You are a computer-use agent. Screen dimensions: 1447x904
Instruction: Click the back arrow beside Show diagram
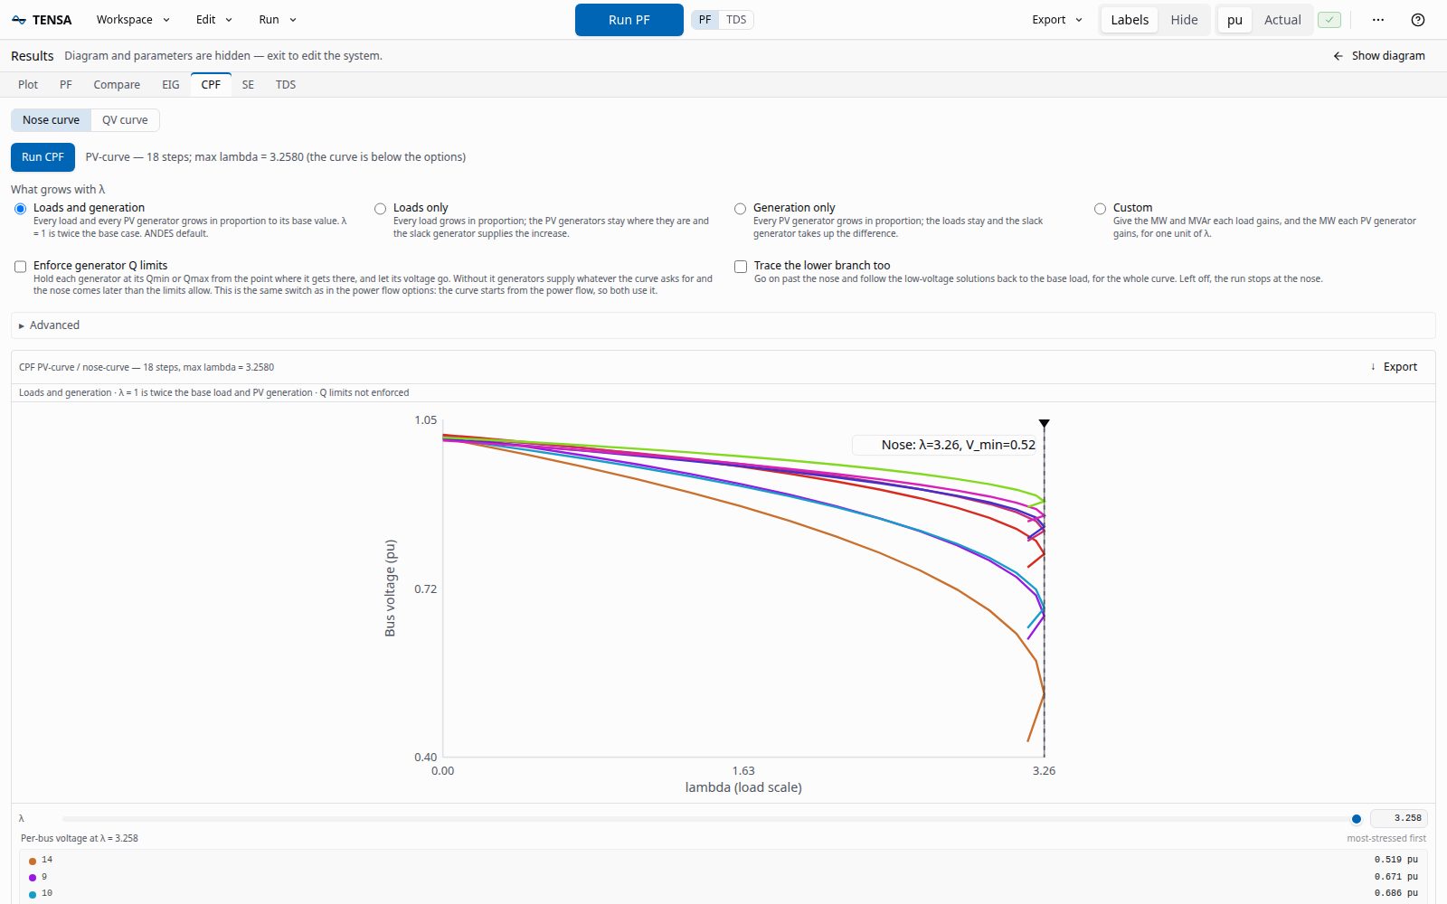(1338, 56)
